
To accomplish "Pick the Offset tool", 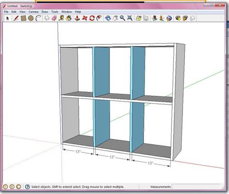I will (100, 18).
